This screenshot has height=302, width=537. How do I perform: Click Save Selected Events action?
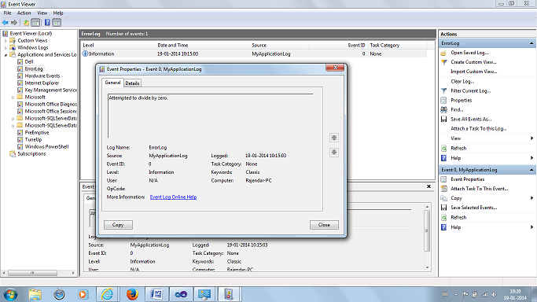474,208
